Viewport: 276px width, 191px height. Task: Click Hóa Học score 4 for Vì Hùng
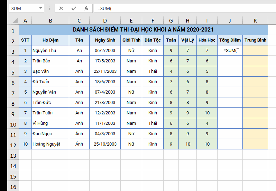tap(207, 123)
